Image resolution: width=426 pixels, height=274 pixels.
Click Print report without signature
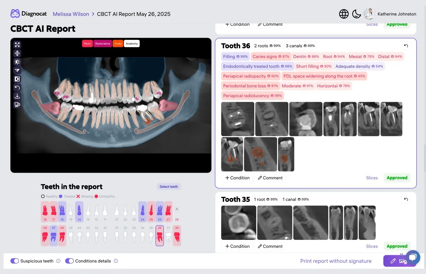point(336,261)
